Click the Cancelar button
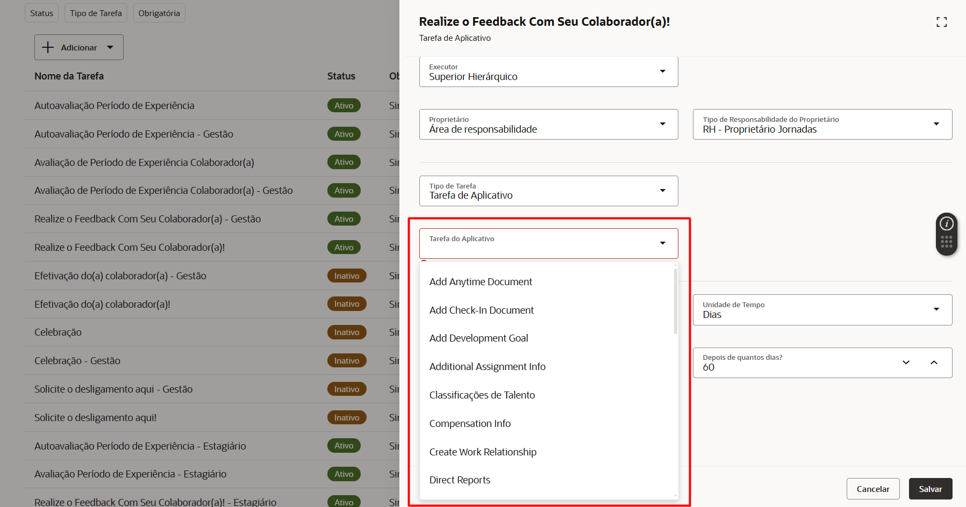The width and height of the screenshot is (966, 507). (x=873, y=489)
